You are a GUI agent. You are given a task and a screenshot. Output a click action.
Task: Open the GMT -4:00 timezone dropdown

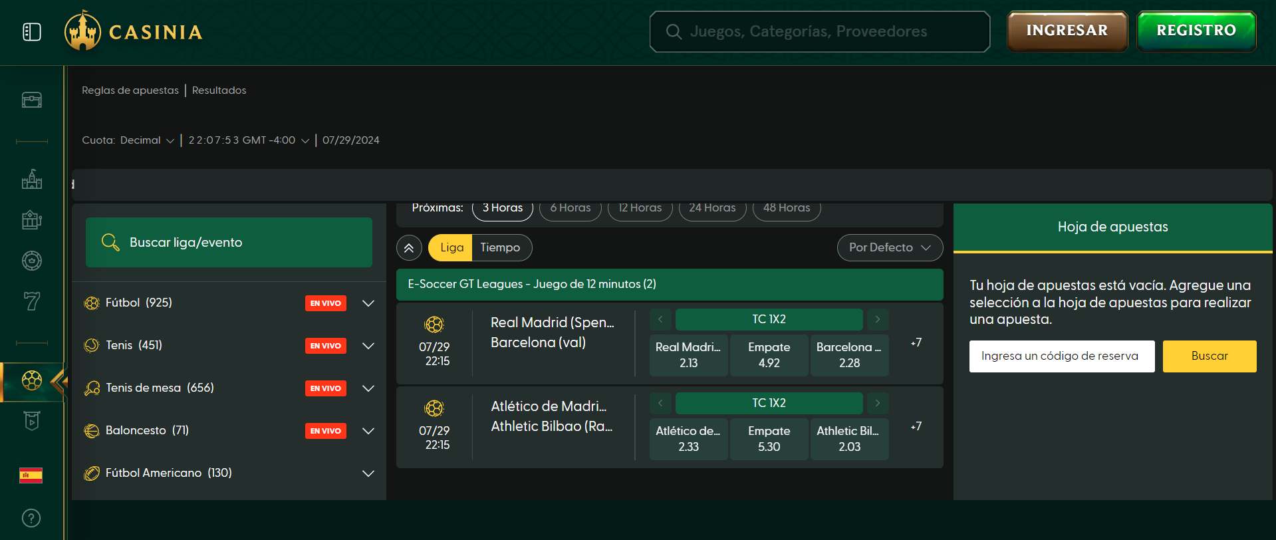[x=249, y=140]
